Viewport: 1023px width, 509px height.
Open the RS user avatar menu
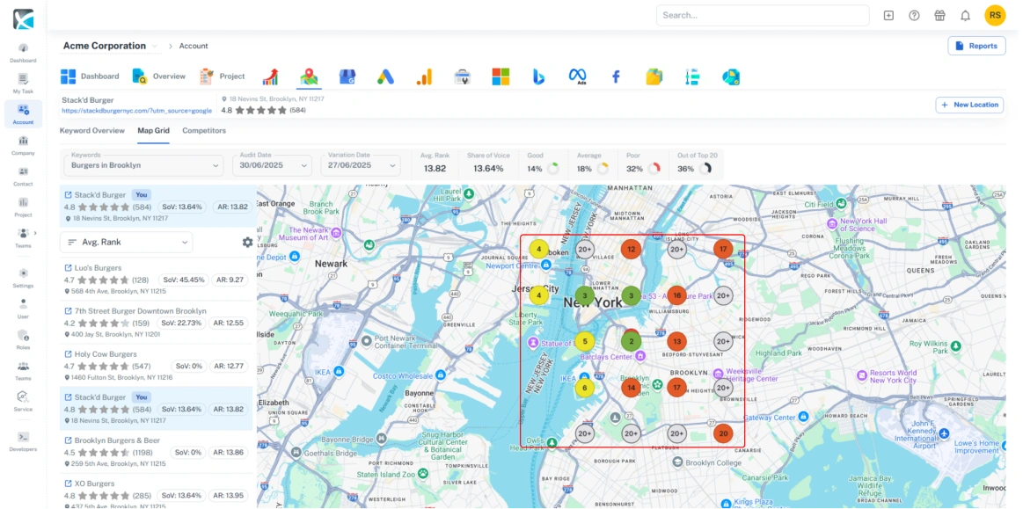995,15
